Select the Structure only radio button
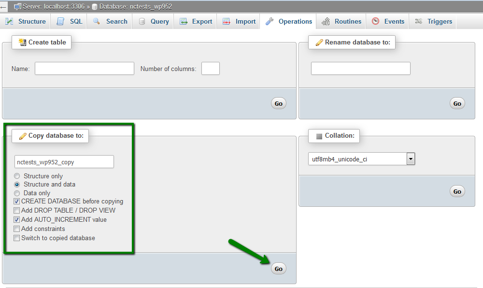Screen dimensions: 483x288 17,176
